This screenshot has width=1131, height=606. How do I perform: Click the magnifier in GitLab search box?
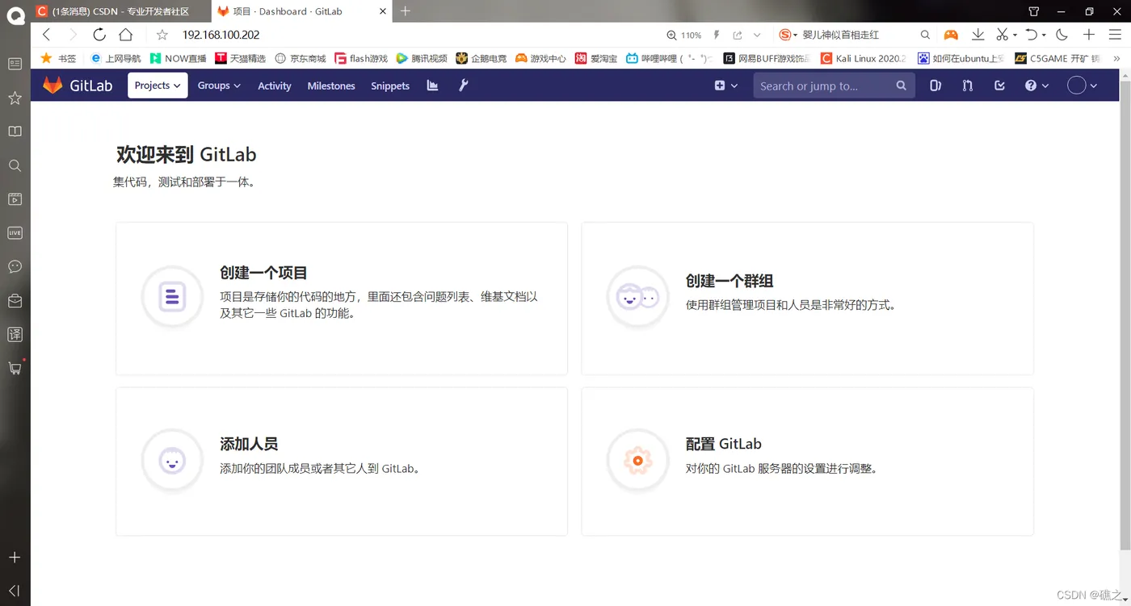click(x=902, y=86)
